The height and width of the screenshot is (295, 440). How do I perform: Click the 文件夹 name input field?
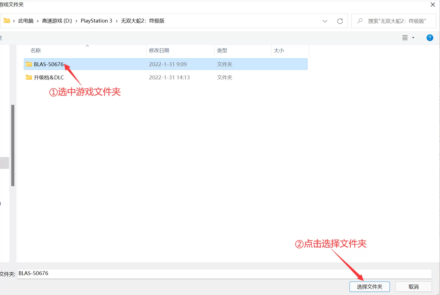(224, 274)
